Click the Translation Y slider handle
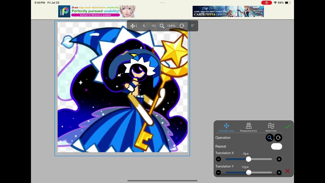 [x=249, y=173]
